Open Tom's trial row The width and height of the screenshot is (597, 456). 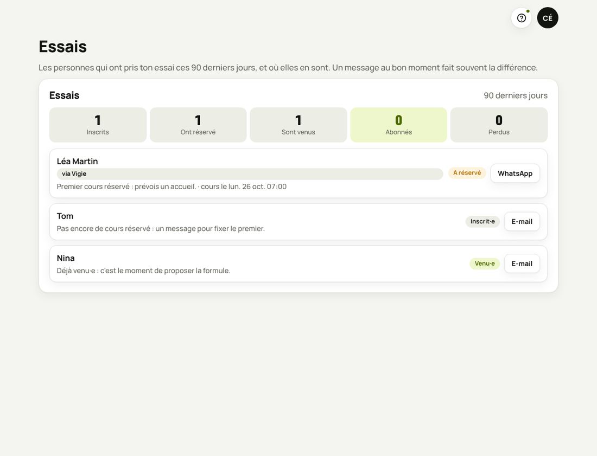coord(298,222)
